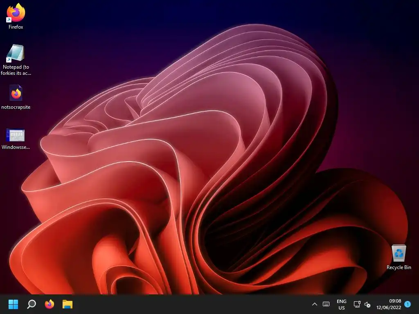Click the 'notsocrapsite' label text
419x314 pixels.
pos(16,107)
